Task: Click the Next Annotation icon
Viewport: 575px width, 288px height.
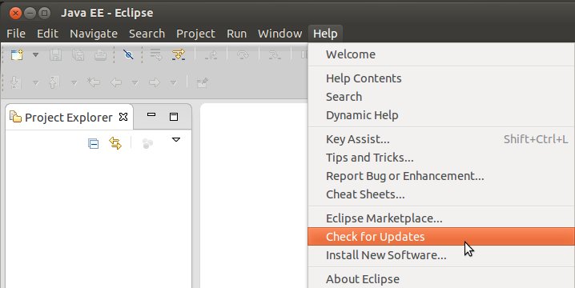Action: (15, 83)
